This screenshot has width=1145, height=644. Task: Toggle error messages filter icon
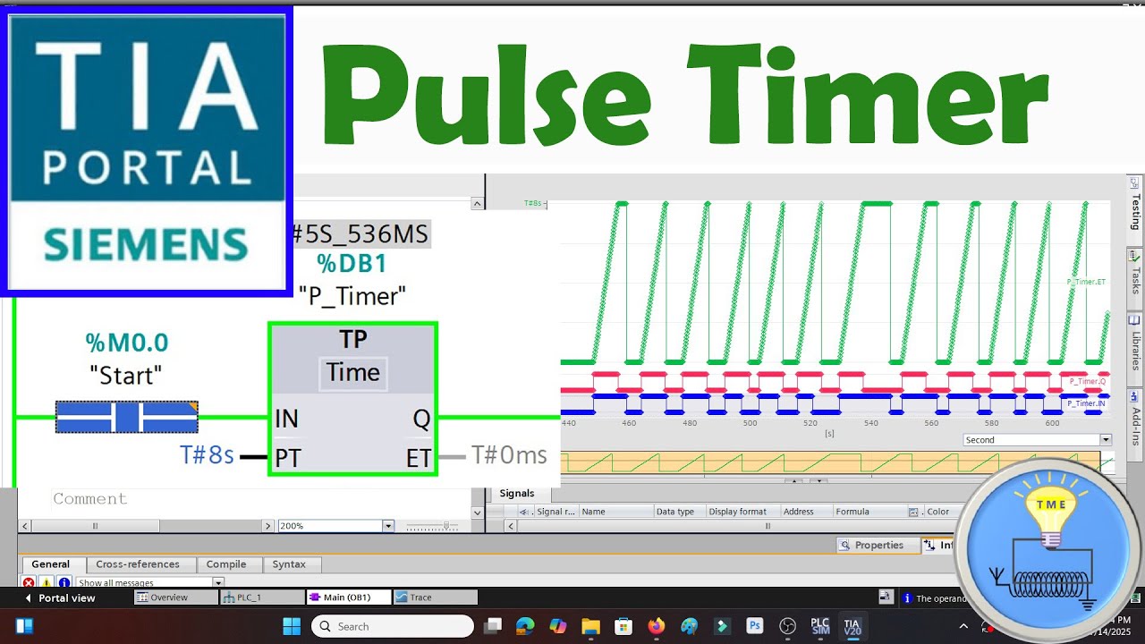pyautogui.click(x=29, y=583)
